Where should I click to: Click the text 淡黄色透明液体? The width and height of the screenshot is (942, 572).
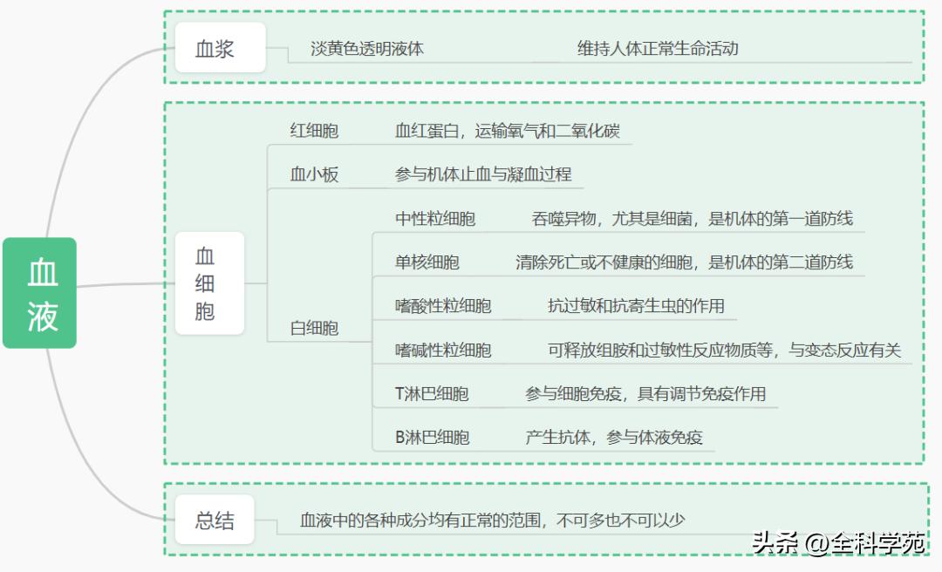[366, 50]
